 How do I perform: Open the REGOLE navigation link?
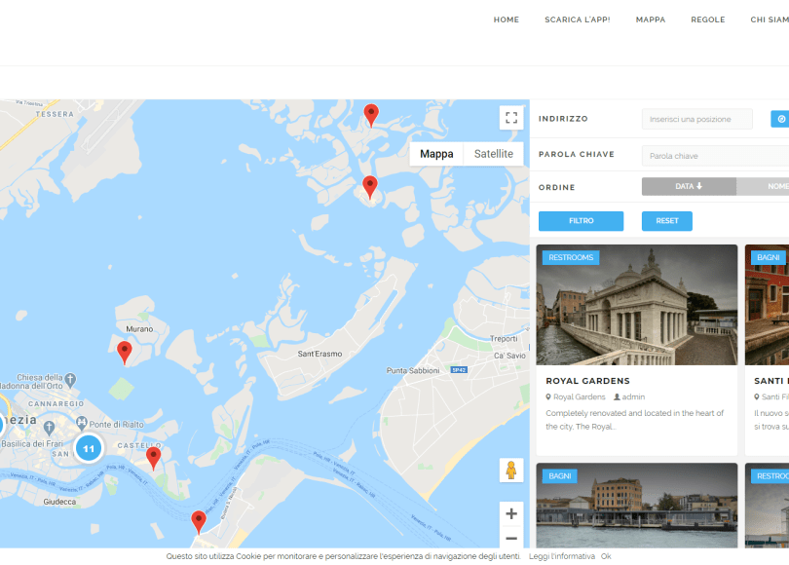tap(708, 19)
